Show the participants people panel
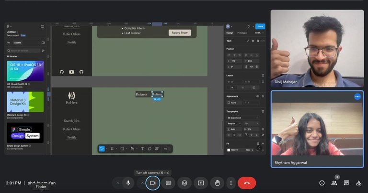The height and width of the screenshot is (193, 368). pos(334,183)
